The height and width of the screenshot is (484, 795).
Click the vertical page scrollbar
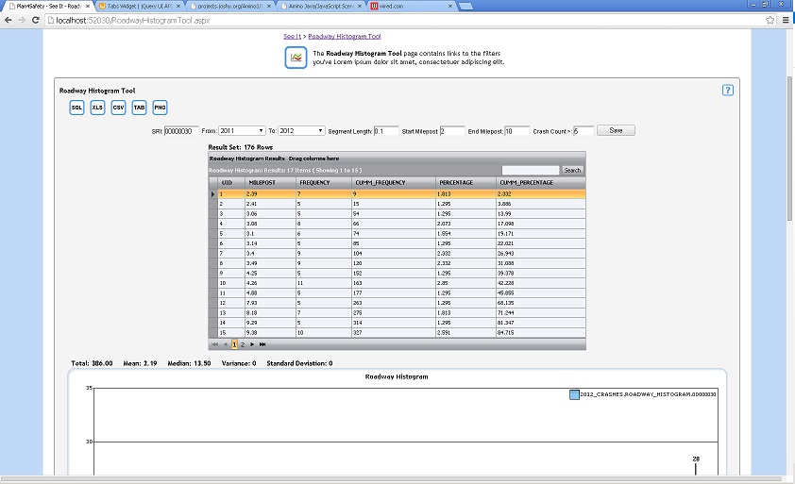pyautogui.click(x=790, y=148)
